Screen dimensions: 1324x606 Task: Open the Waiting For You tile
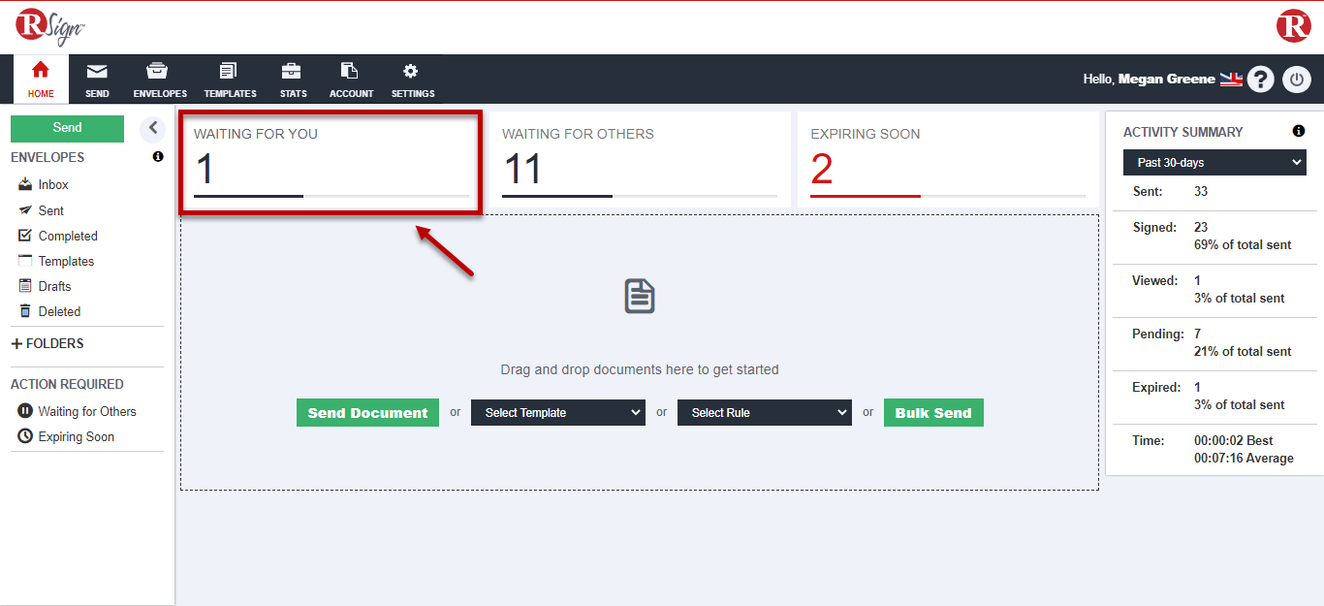coord(331,162)
